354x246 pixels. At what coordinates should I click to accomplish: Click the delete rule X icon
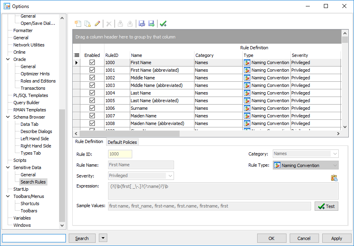(x=109, y=24)
